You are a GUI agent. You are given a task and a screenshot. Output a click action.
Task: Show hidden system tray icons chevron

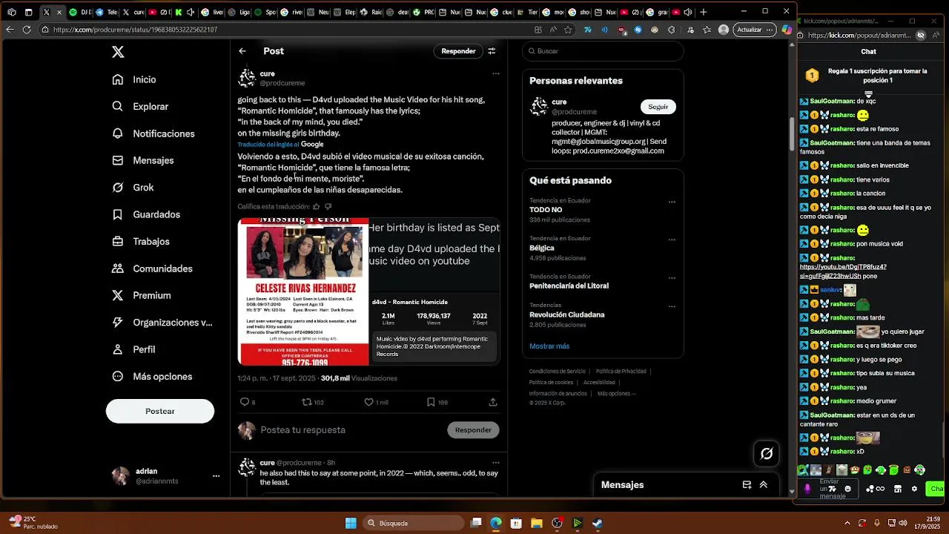(x=848, y=523)
